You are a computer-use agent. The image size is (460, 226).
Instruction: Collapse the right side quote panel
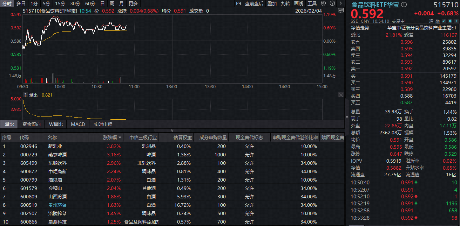347,117
